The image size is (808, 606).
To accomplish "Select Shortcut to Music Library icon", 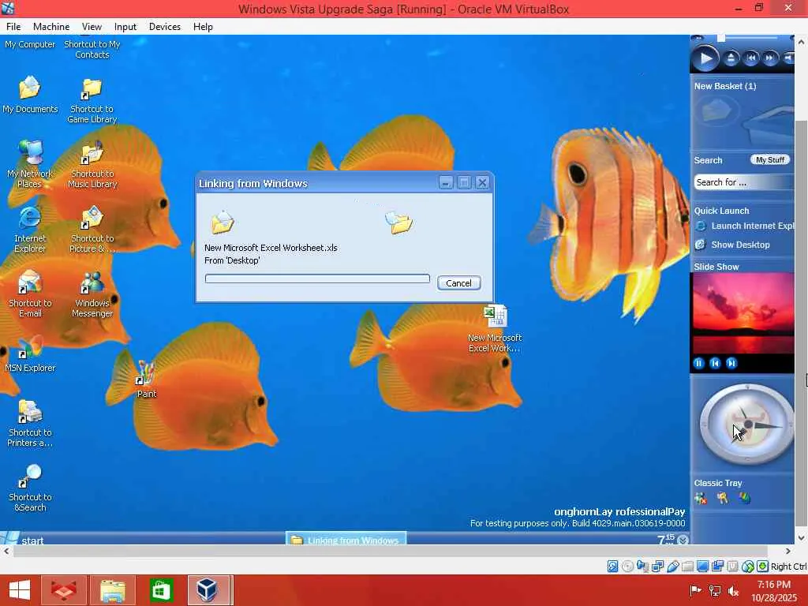I will [x=92, y=165].
